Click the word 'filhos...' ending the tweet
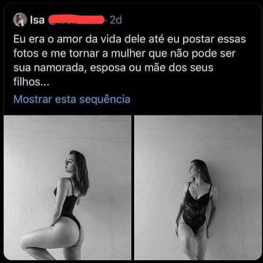The image size is (263, 263). (31, 82)
